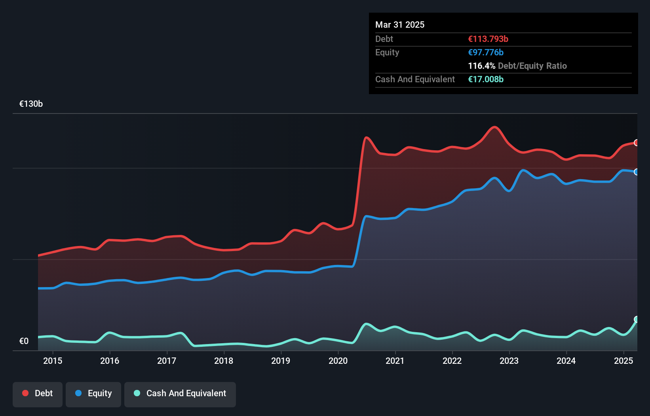Click the 2025 x-axis label
This screenshot has height=416, width=650.
[x=623, y=361]
